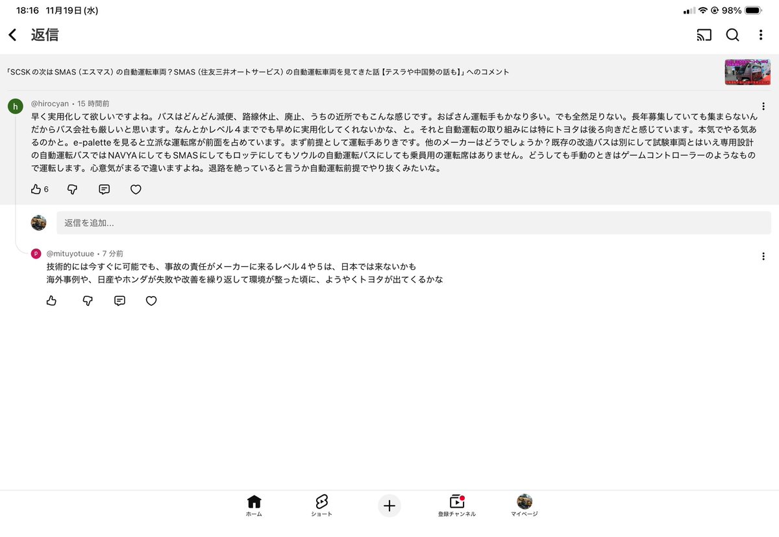
Task: Open the Create (+) button
Action: click(389, 506)
